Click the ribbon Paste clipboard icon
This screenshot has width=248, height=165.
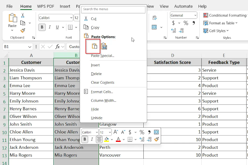coord(13,18)
